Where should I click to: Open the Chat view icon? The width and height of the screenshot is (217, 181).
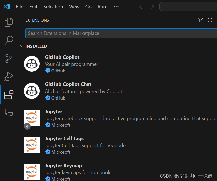[9, 112]
